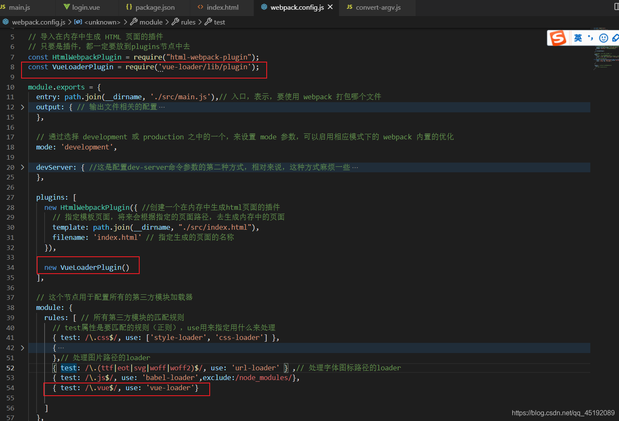The width and height of the screenshot is (619, 421).
Task: Click 'url-loader' string on line 52
Action: (x=255, y=368)
